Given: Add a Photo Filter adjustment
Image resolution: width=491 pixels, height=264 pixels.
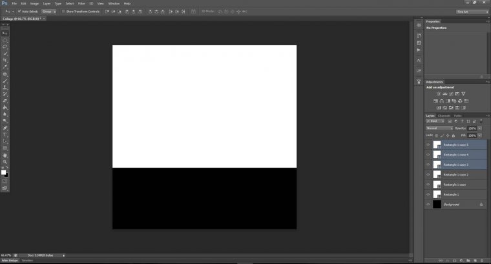Looking at the screenshot, I should coord(454,101).
